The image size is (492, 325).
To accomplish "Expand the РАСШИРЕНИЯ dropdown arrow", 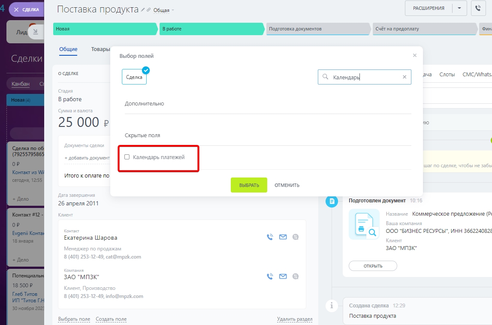I will pyautogui.click(x=459, y=8).
